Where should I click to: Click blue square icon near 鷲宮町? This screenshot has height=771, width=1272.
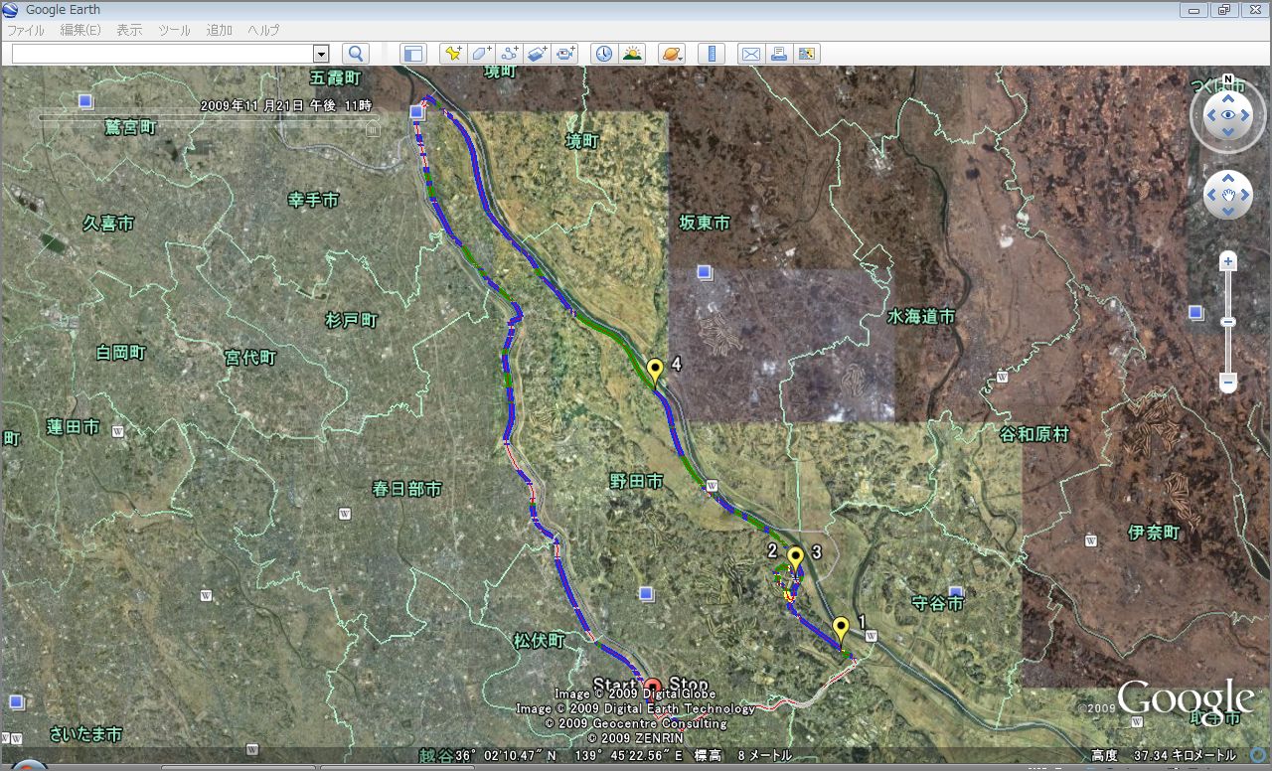tap(85, 101)
